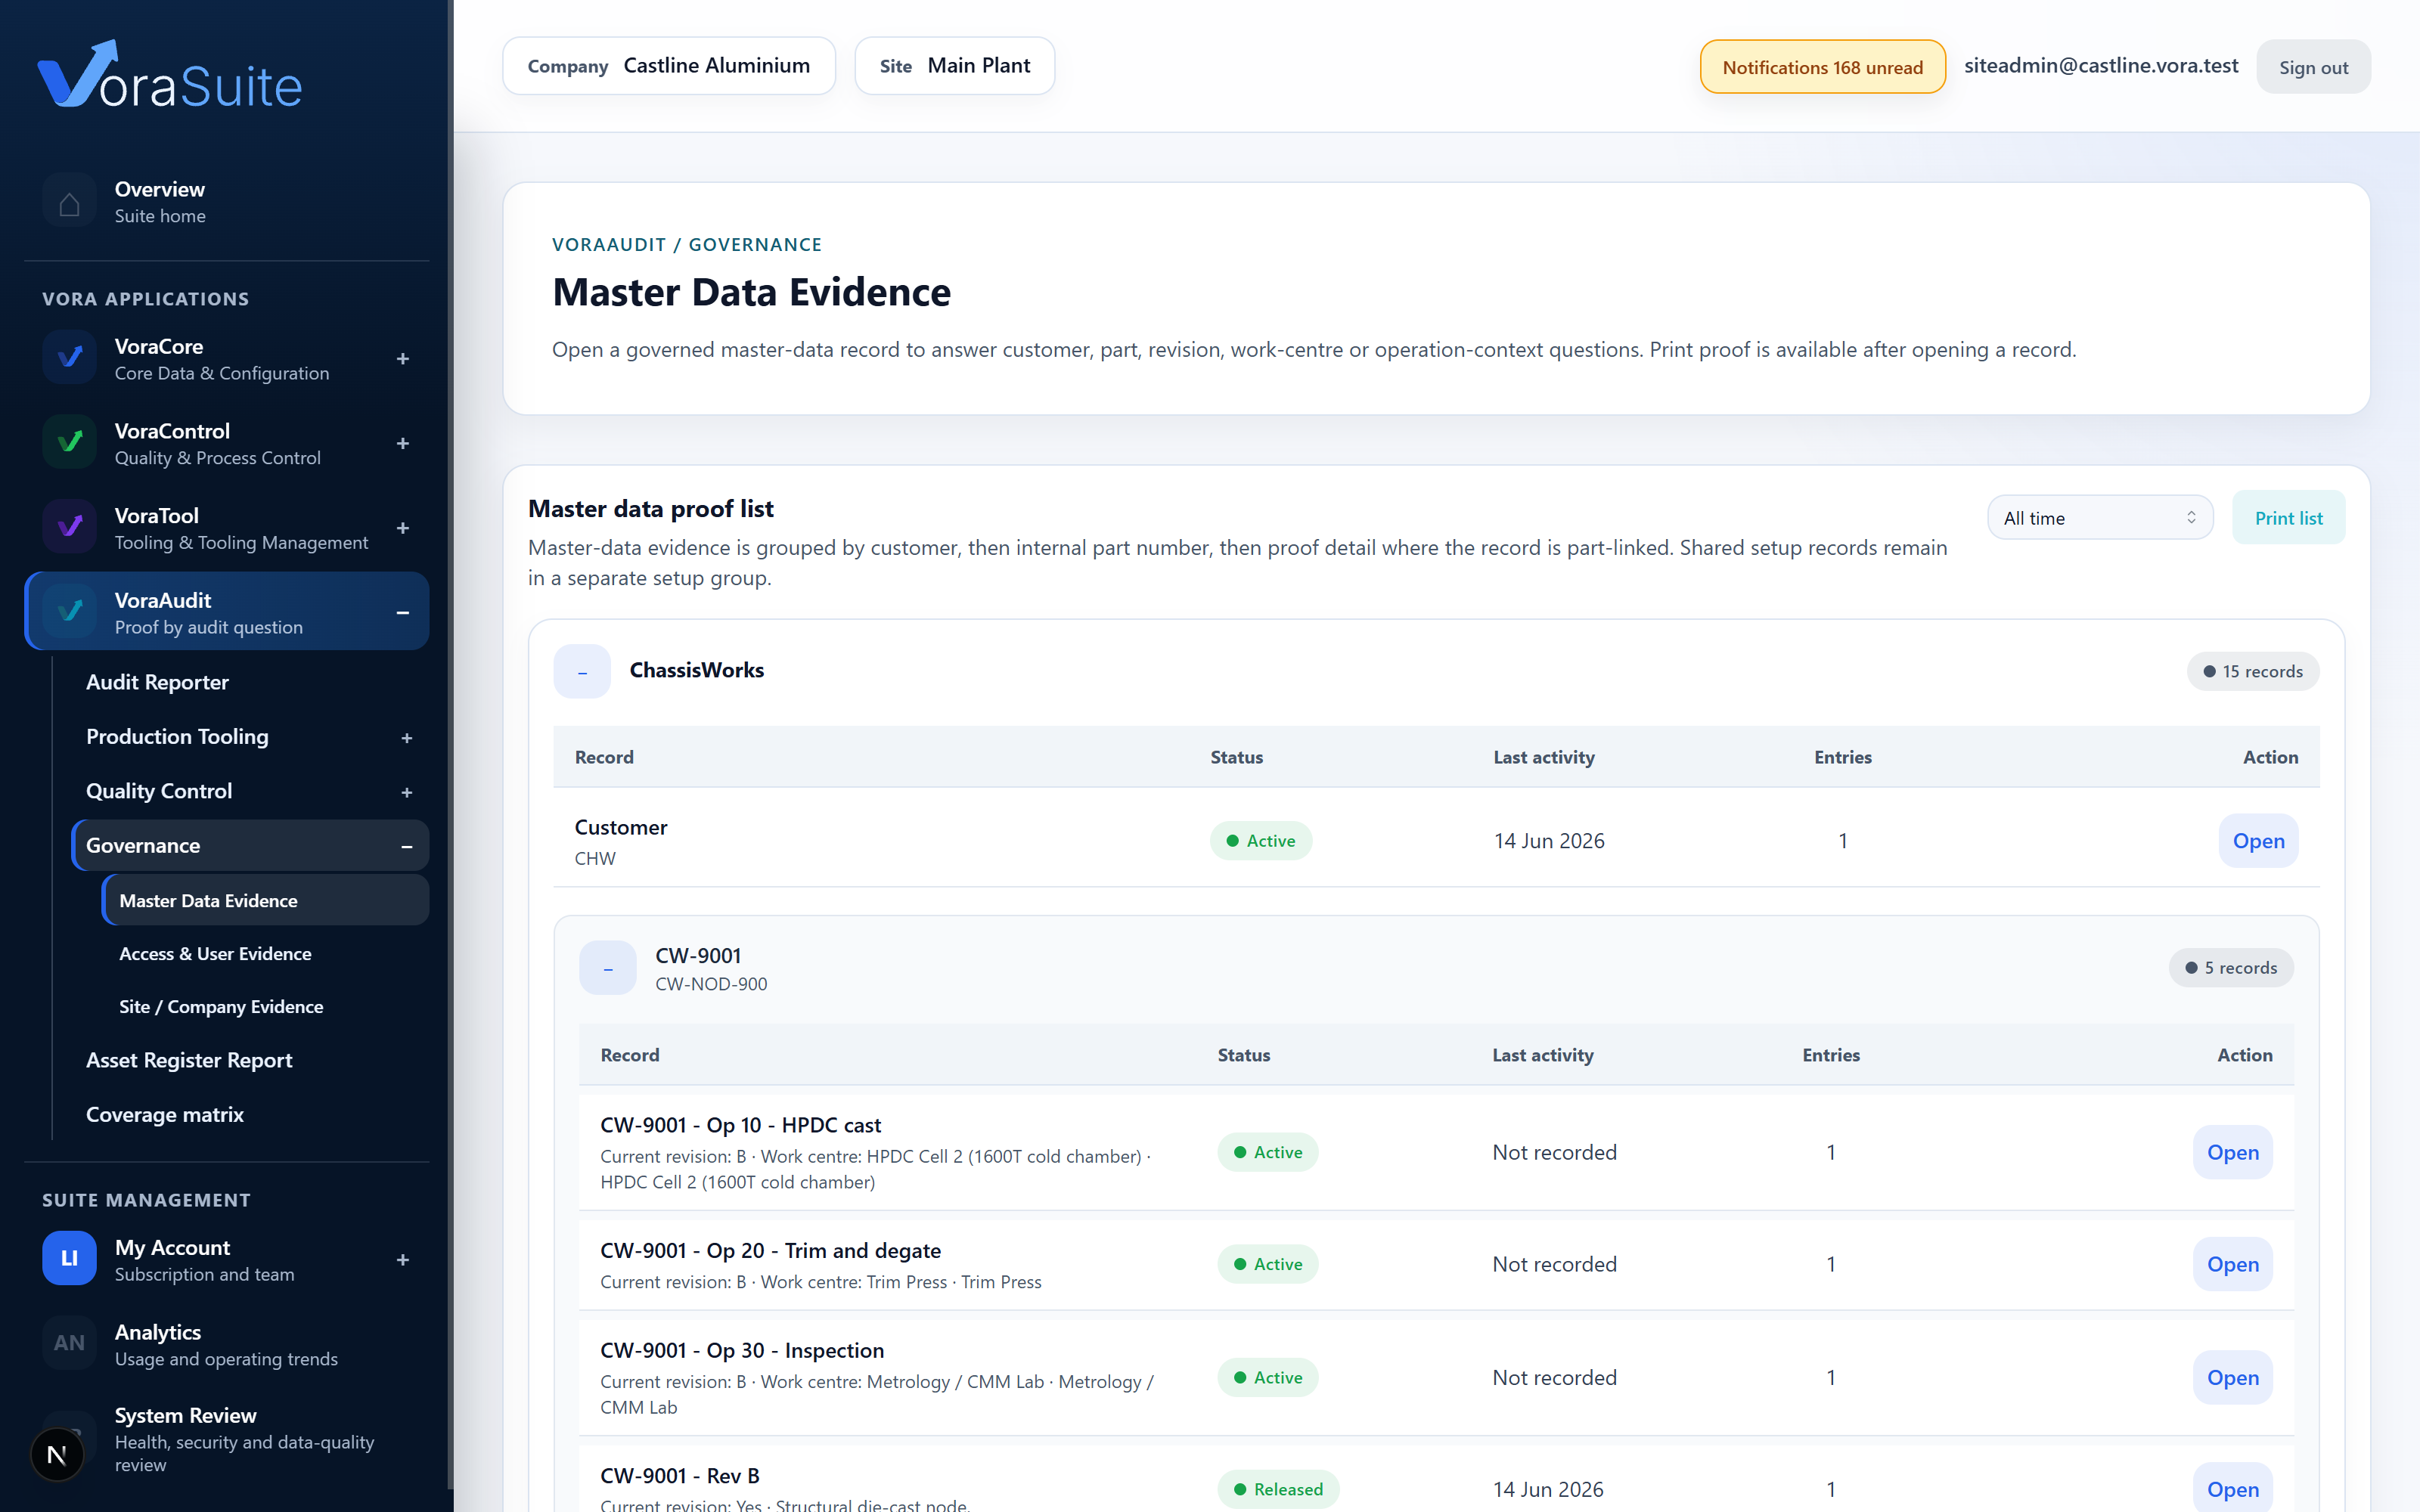Expand My Account menu with plus
The width and height of the screenshot is (2420, 1512).
[x=403, y=1260]
